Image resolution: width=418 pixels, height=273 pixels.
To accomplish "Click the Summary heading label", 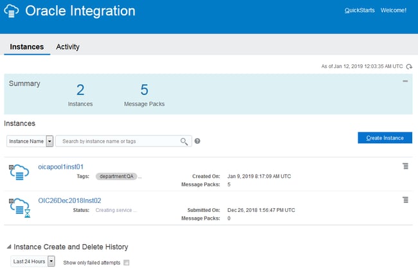I will pos(24,84).
